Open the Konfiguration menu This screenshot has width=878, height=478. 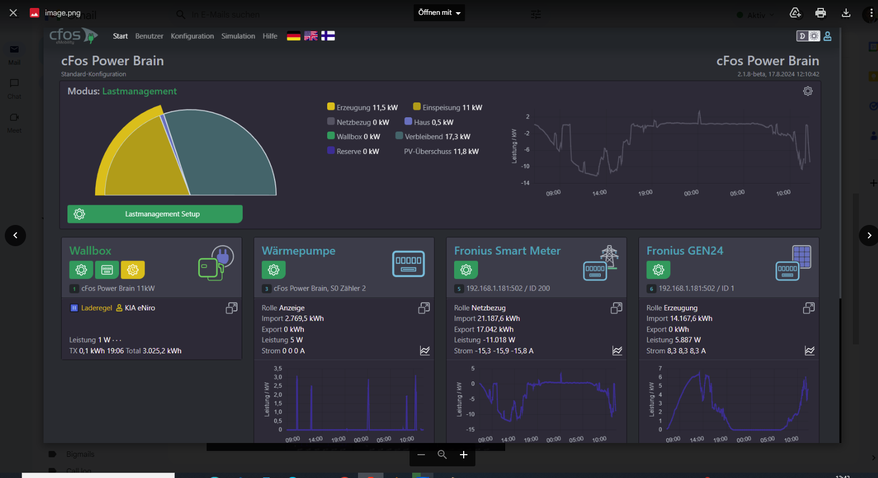pos(192,36)
